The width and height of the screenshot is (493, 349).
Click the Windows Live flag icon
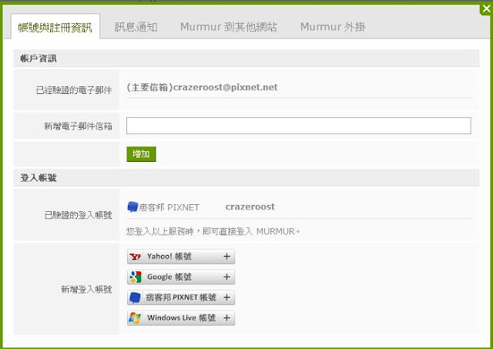click(136, 318)
